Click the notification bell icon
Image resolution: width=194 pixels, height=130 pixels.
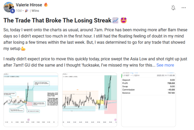point(173,8)
